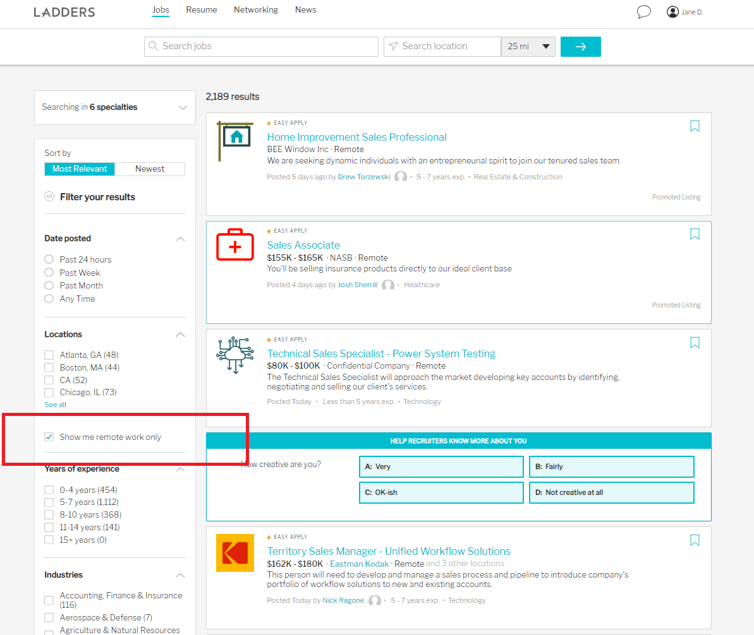The height and width of the screenshot is (635, 754).
Task: Click the search magnifier icon in jobs field
Action: 154,46
